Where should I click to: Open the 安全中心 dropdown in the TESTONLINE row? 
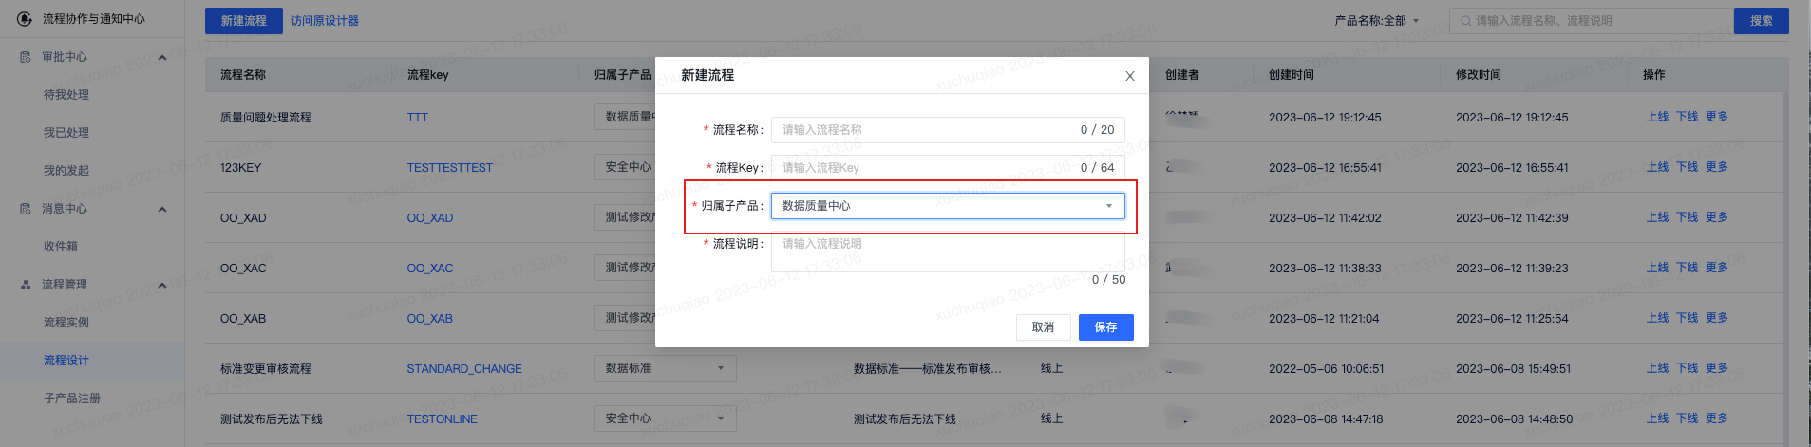click(x=666, y=419)
